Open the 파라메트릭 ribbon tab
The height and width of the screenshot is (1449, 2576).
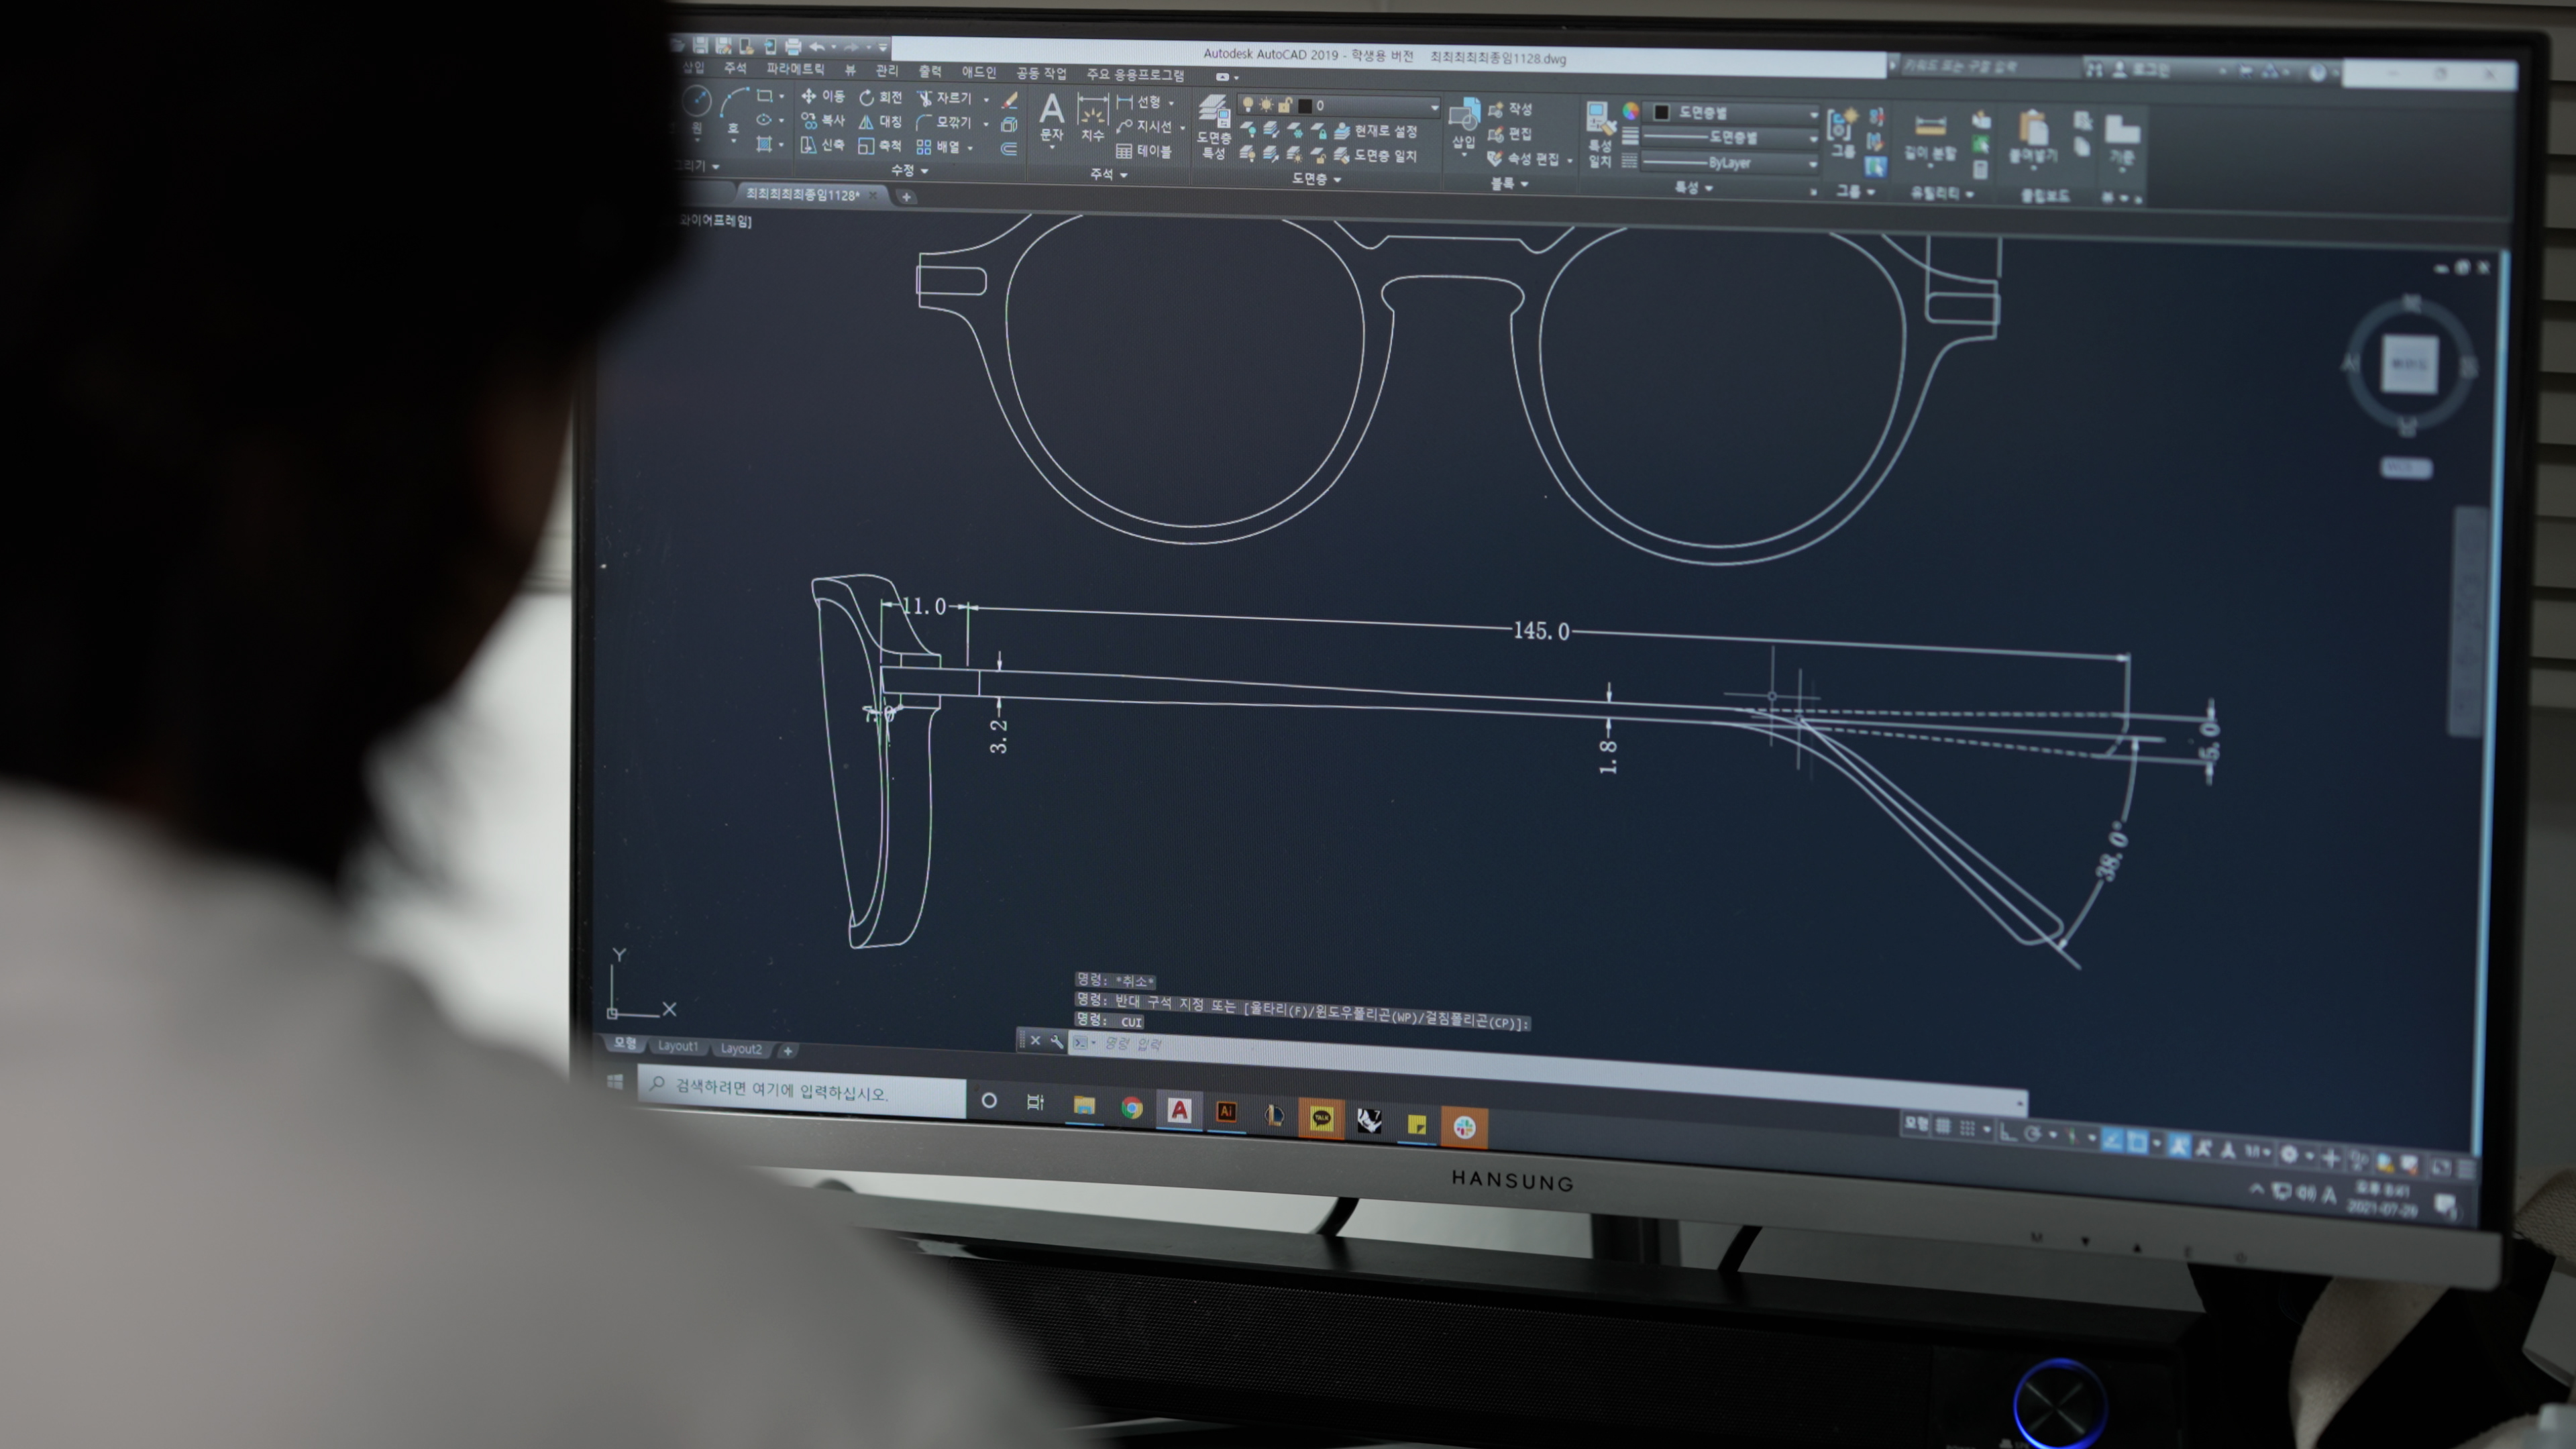795,69
